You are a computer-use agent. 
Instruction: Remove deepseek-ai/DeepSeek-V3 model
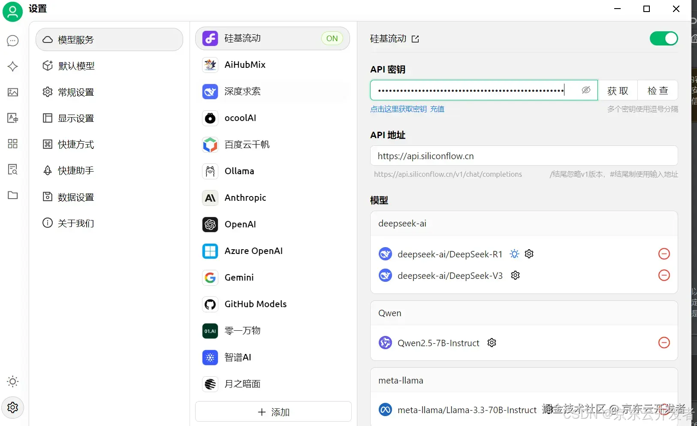click(x=664, y=275)
